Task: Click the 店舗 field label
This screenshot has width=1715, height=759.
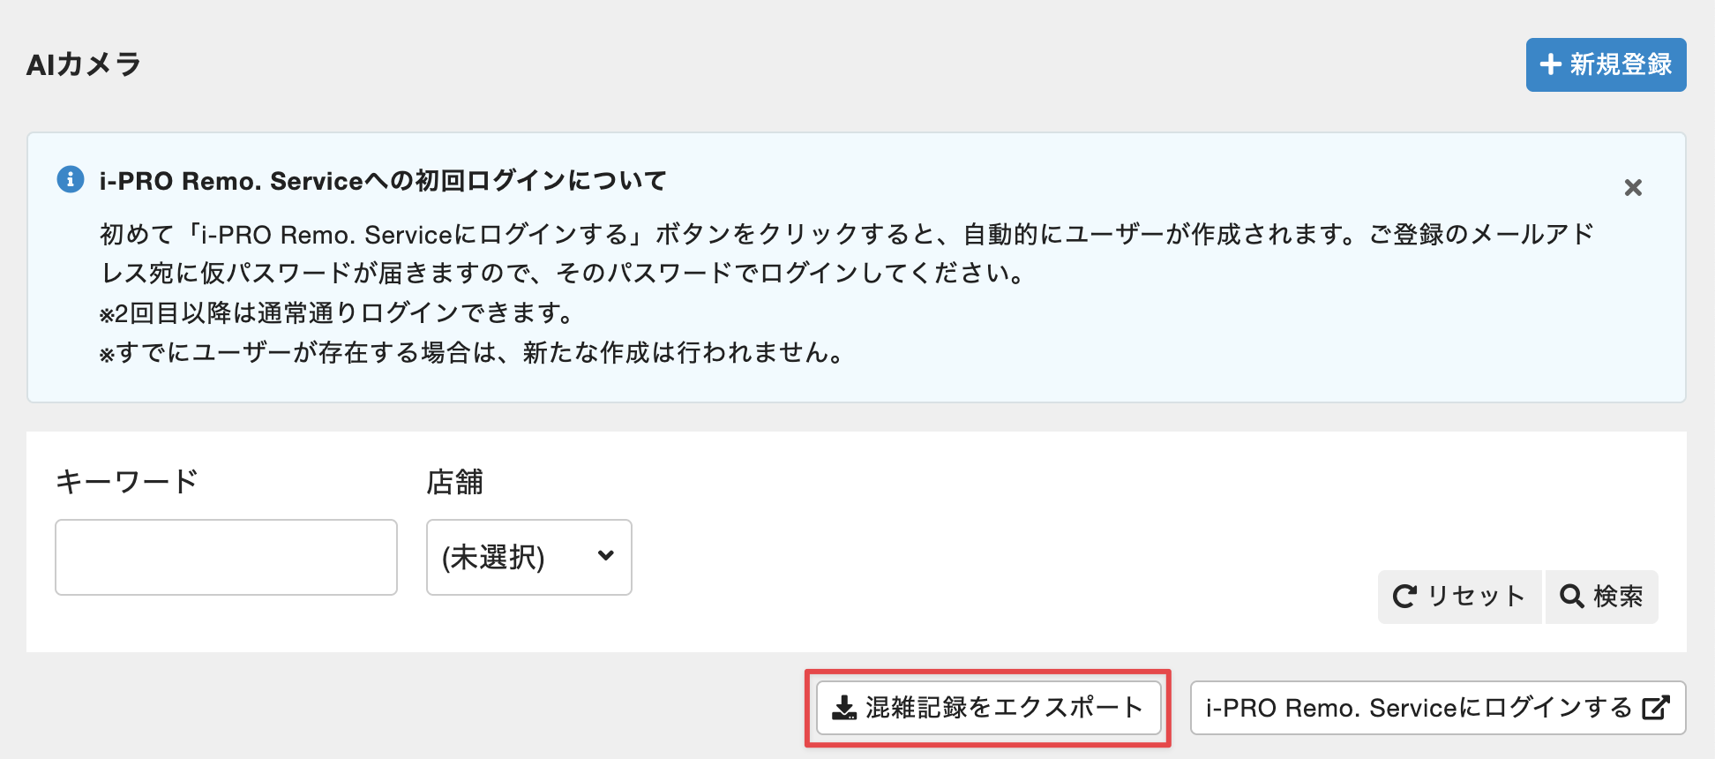Action: (x=455, y=482)
